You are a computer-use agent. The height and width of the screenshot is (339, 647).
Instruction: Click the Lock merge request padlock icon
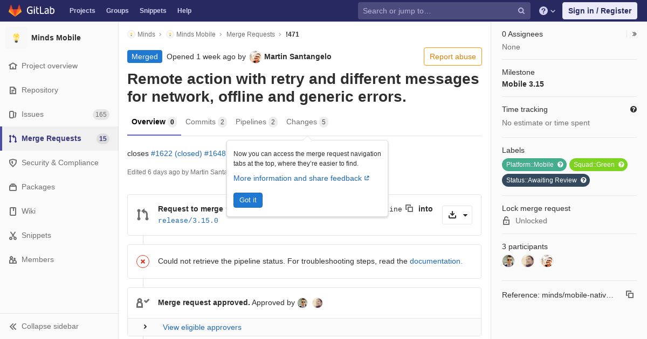pyautogui.click(x=506, y=221)
